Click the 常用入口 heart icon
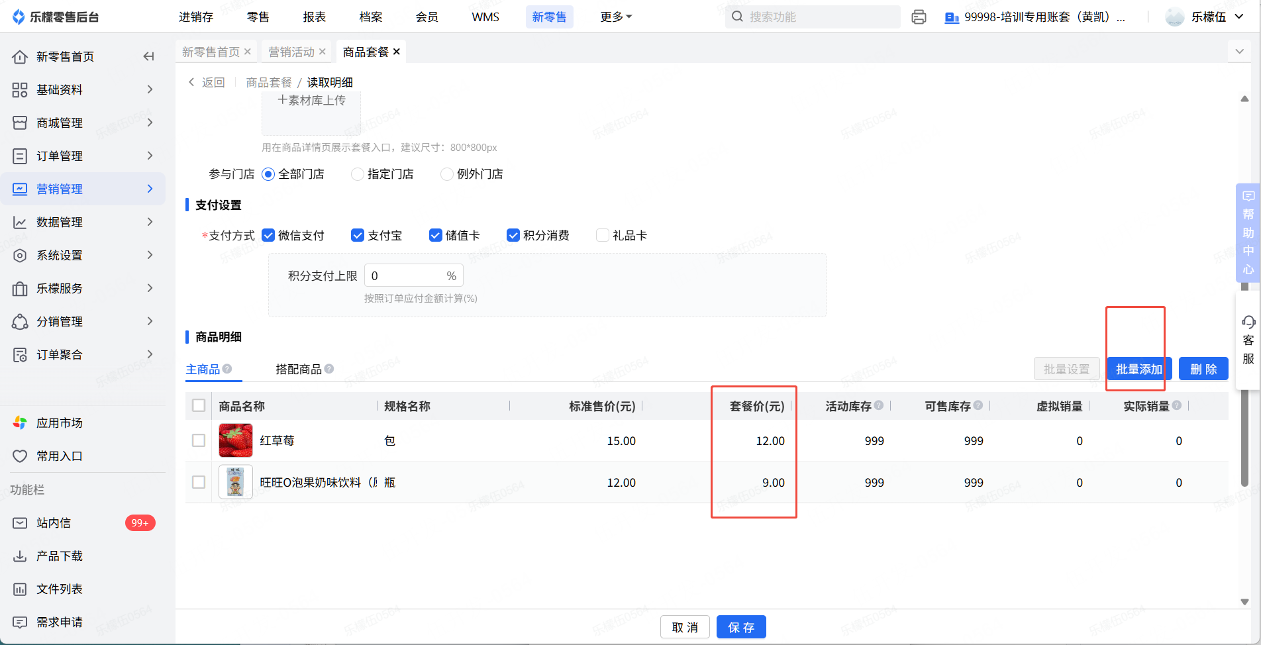 [x=20, y=456]
